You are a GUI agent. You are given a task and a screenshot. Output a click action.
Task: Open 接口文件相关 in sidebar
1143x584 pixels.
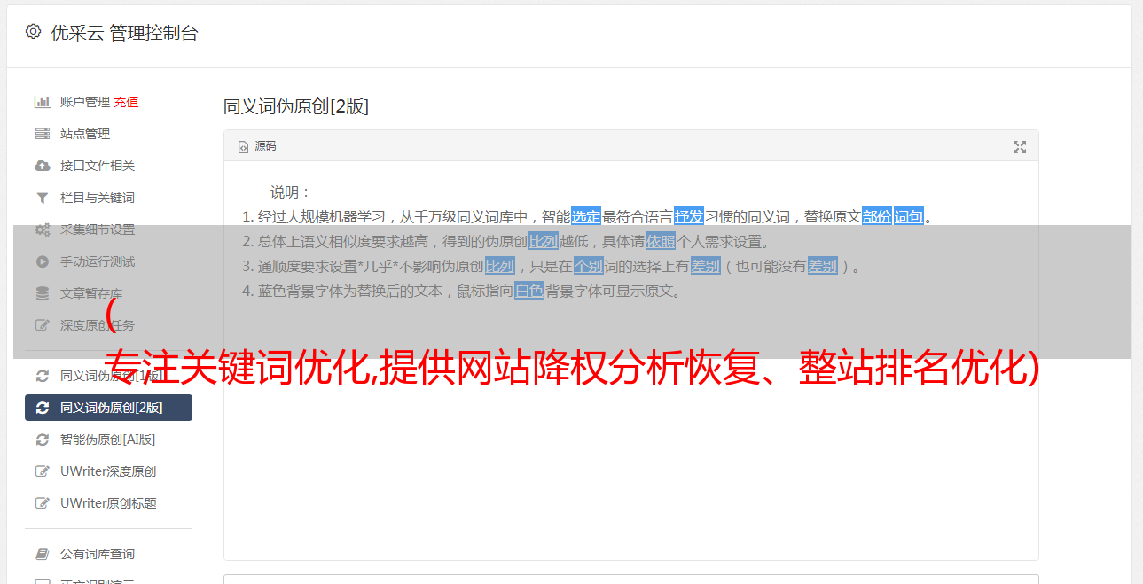click(108, 166)
